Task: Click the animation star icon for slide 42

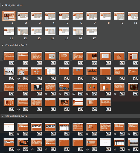Action: pos(60,94)
